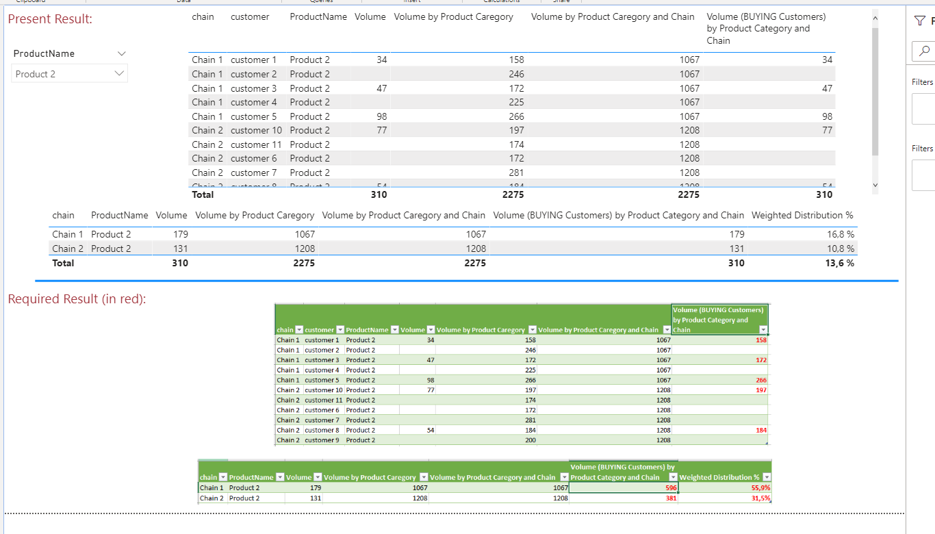935x534 pixels.
Task: Click the value 225 in top table
Action: (516, 102)
